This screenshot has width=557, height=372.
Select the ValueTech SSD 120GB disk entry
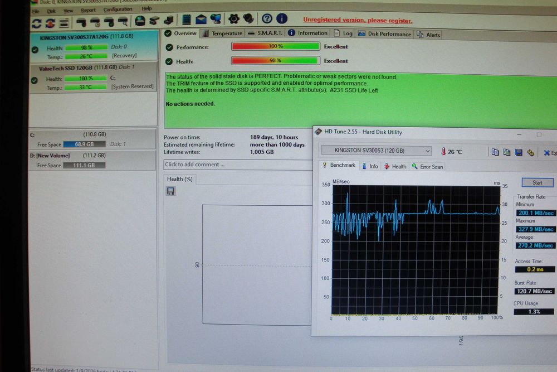pos(94,78)
